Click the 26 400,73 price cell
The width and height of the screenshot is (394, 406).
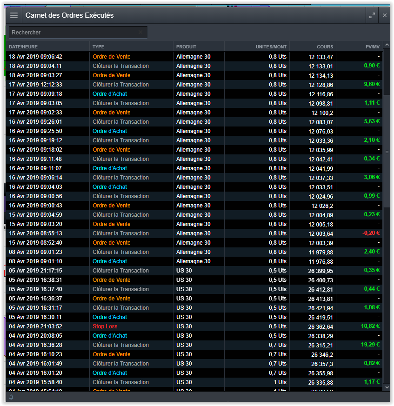(x=321, y=280)
